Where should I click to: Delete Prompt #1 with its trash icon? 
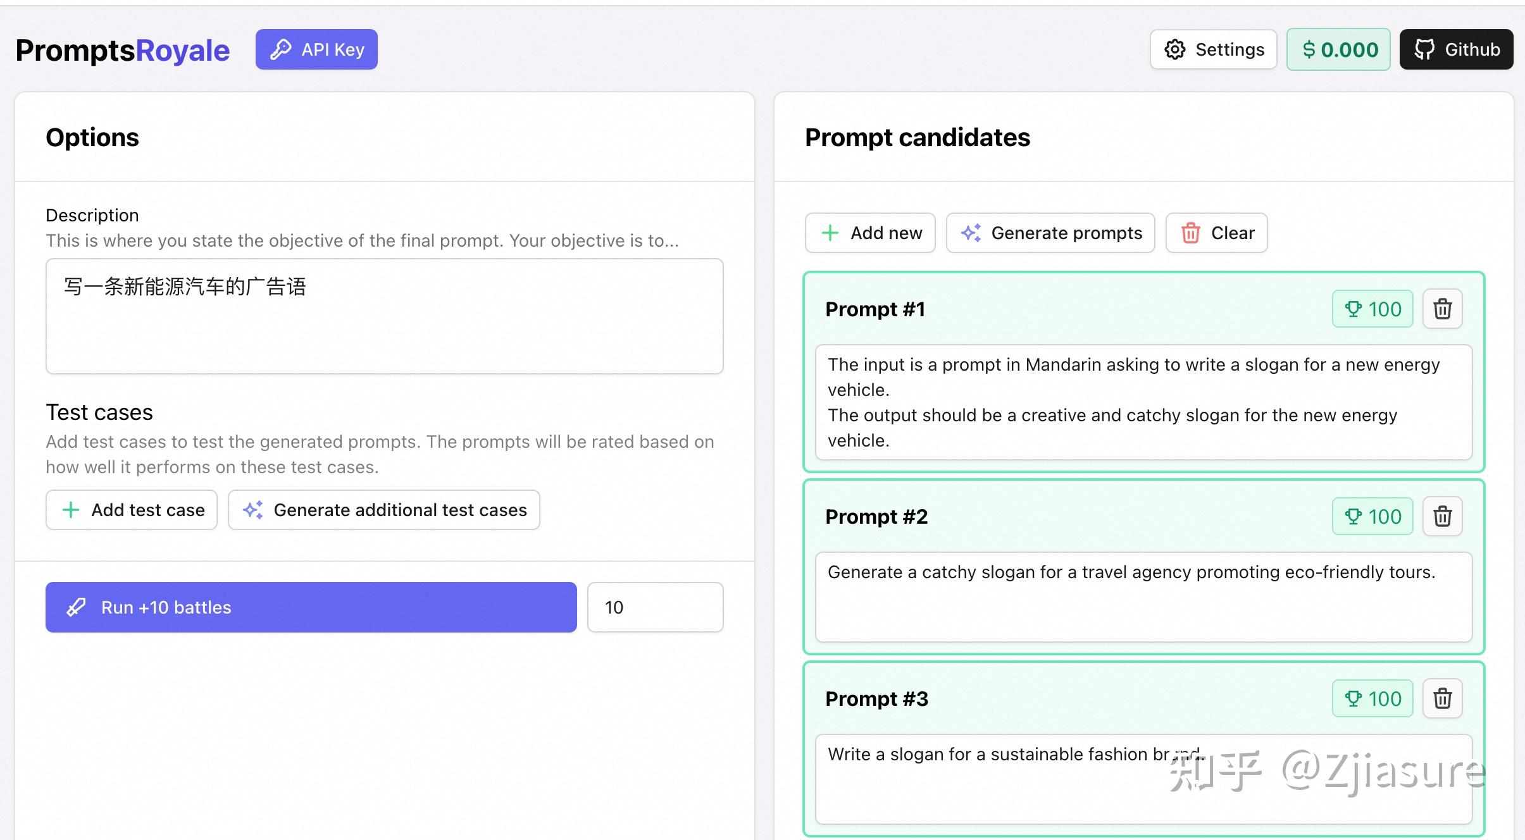point(1442,309)
